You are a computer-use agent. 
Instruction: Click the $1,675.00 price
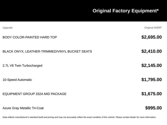(151, 94)
